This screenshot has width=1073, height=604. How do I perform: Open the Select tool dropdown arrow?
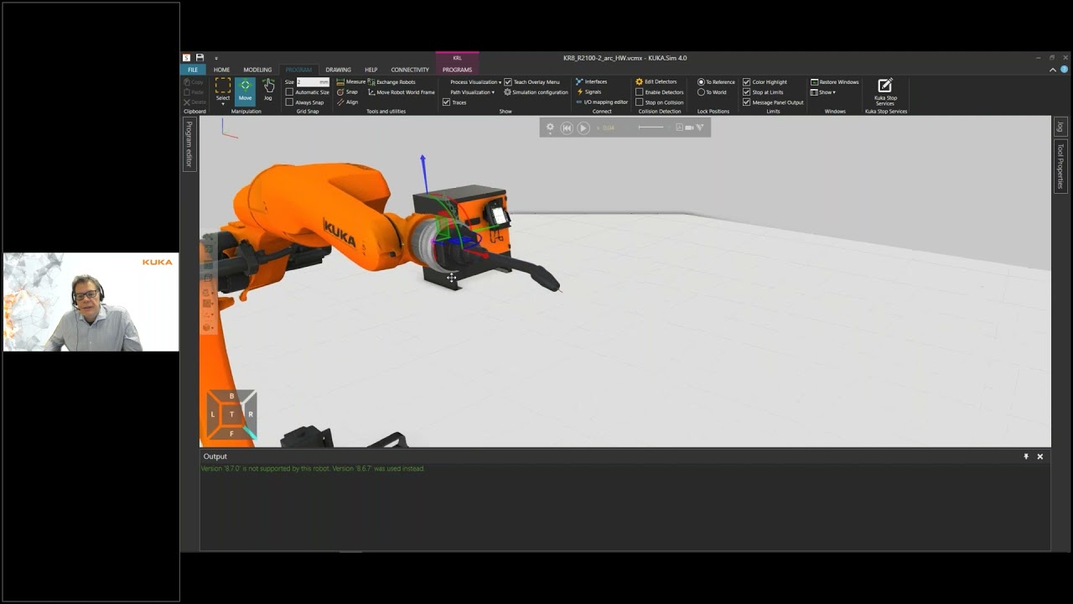pyautogui.click(x=223, y=104)
